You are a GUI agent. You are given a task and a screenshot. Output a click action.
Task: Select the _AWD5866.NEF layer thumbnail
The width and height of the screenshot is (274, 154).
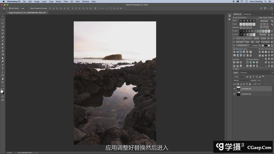click(x=238, y=89)
